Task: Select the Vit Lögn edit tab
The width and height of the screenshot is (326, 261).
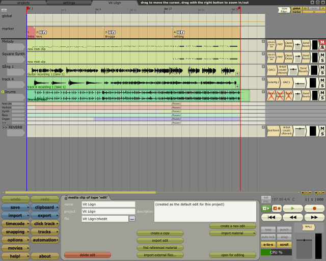Action: pyautogui.click(x=114, y=3)
